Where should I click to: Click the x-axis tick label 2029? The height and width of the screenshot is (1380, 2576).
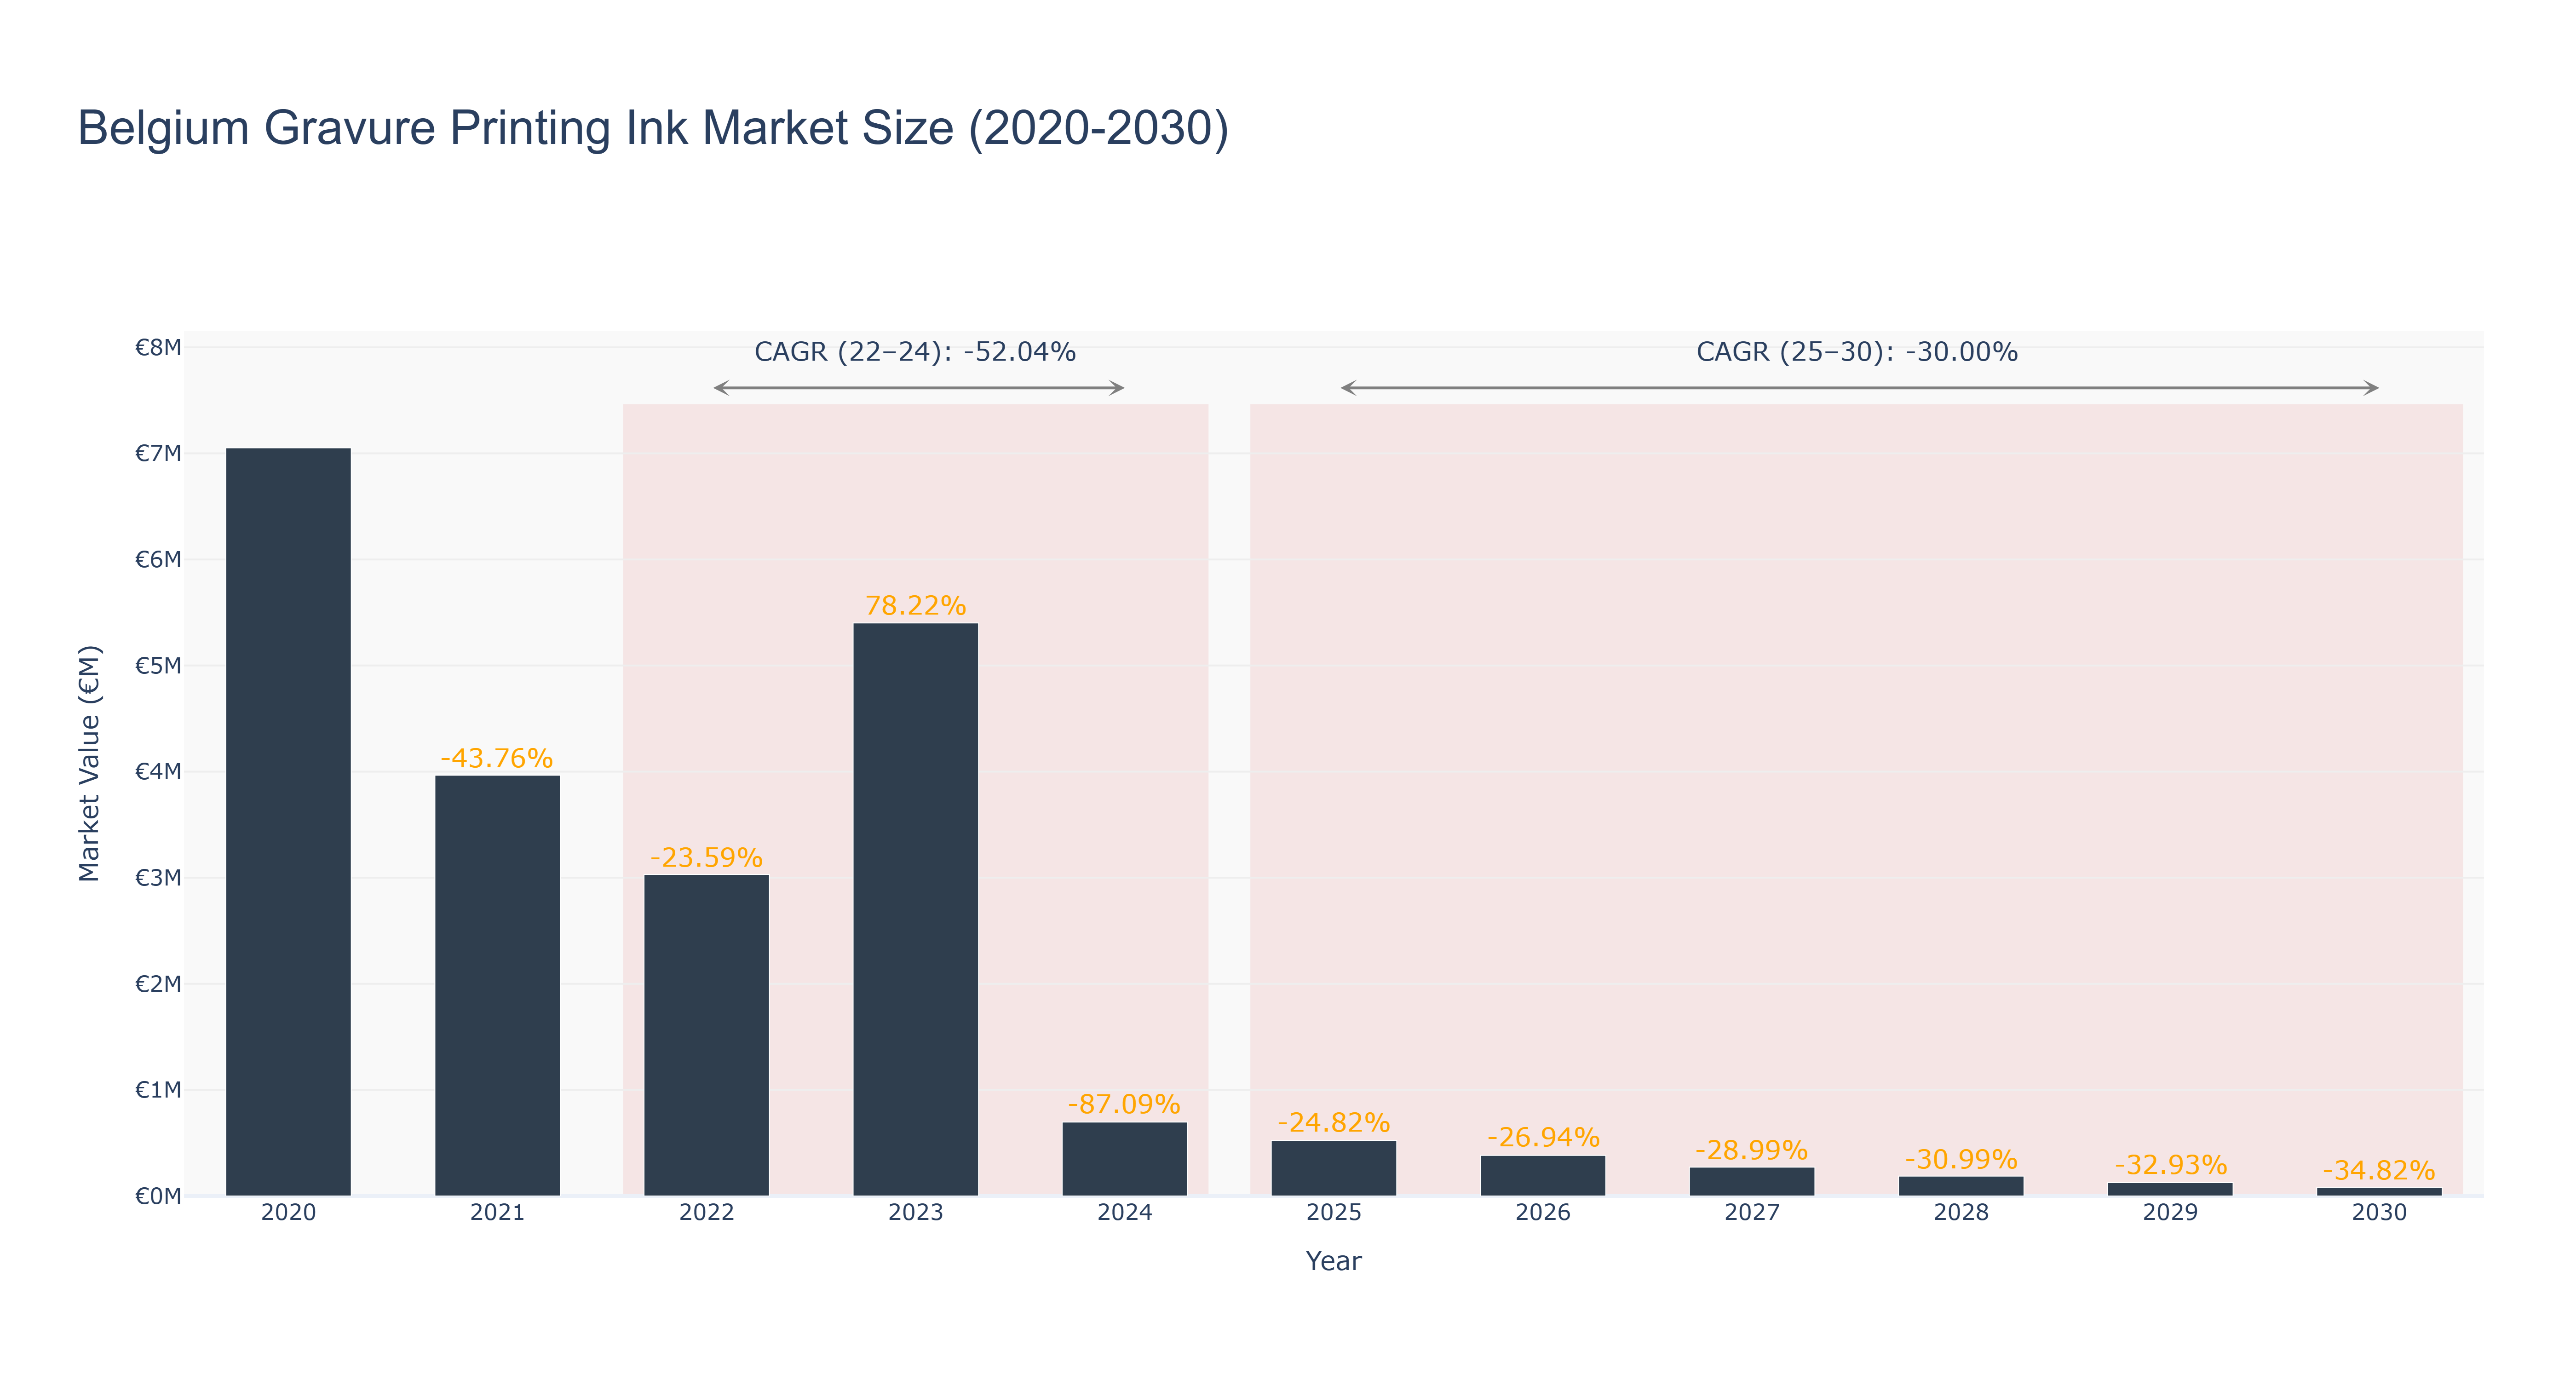point(2170,1213)
